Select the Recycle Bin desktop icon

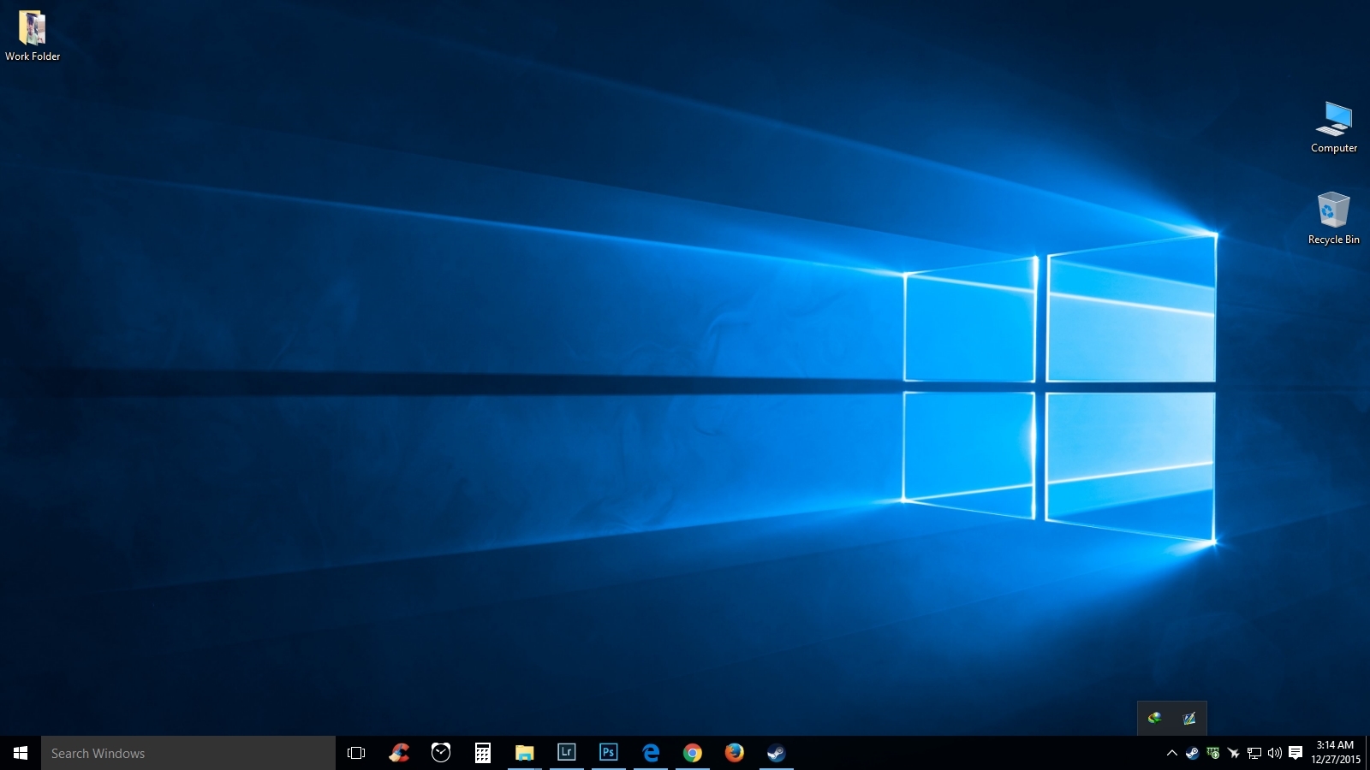[1334, 219]
